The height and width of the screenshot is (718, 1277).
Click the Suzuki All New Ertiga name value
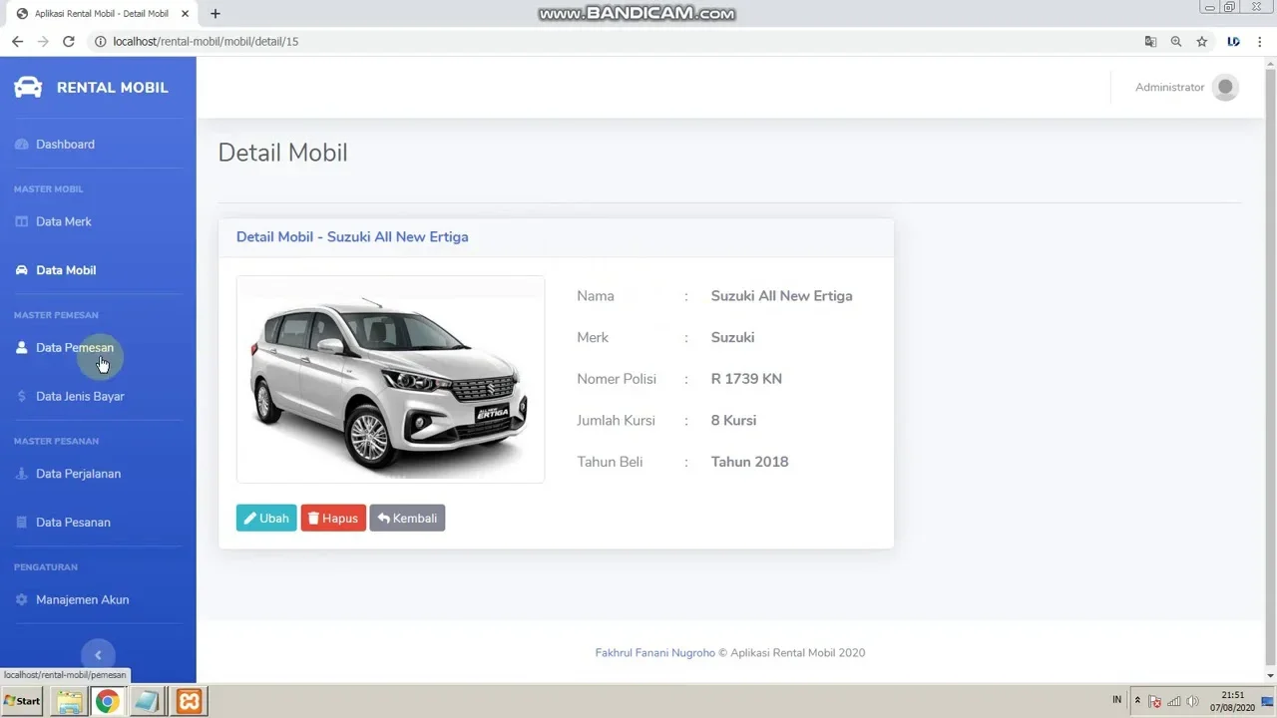point(781,296)
